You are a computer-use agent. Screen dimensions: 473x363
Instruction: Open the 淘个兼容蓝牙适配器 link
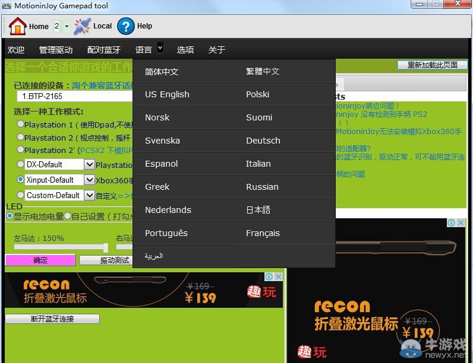pyautogui.click(x=102, y=85)
